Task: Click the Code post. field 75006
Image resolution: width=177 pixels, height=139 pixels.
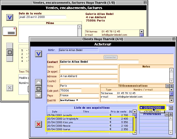Action: click(71, 90)
